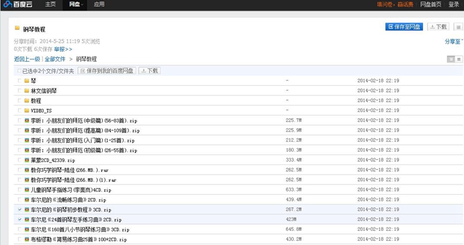Click the 莱蒙2CD_42339.zip archive icon

pos(27,160)
